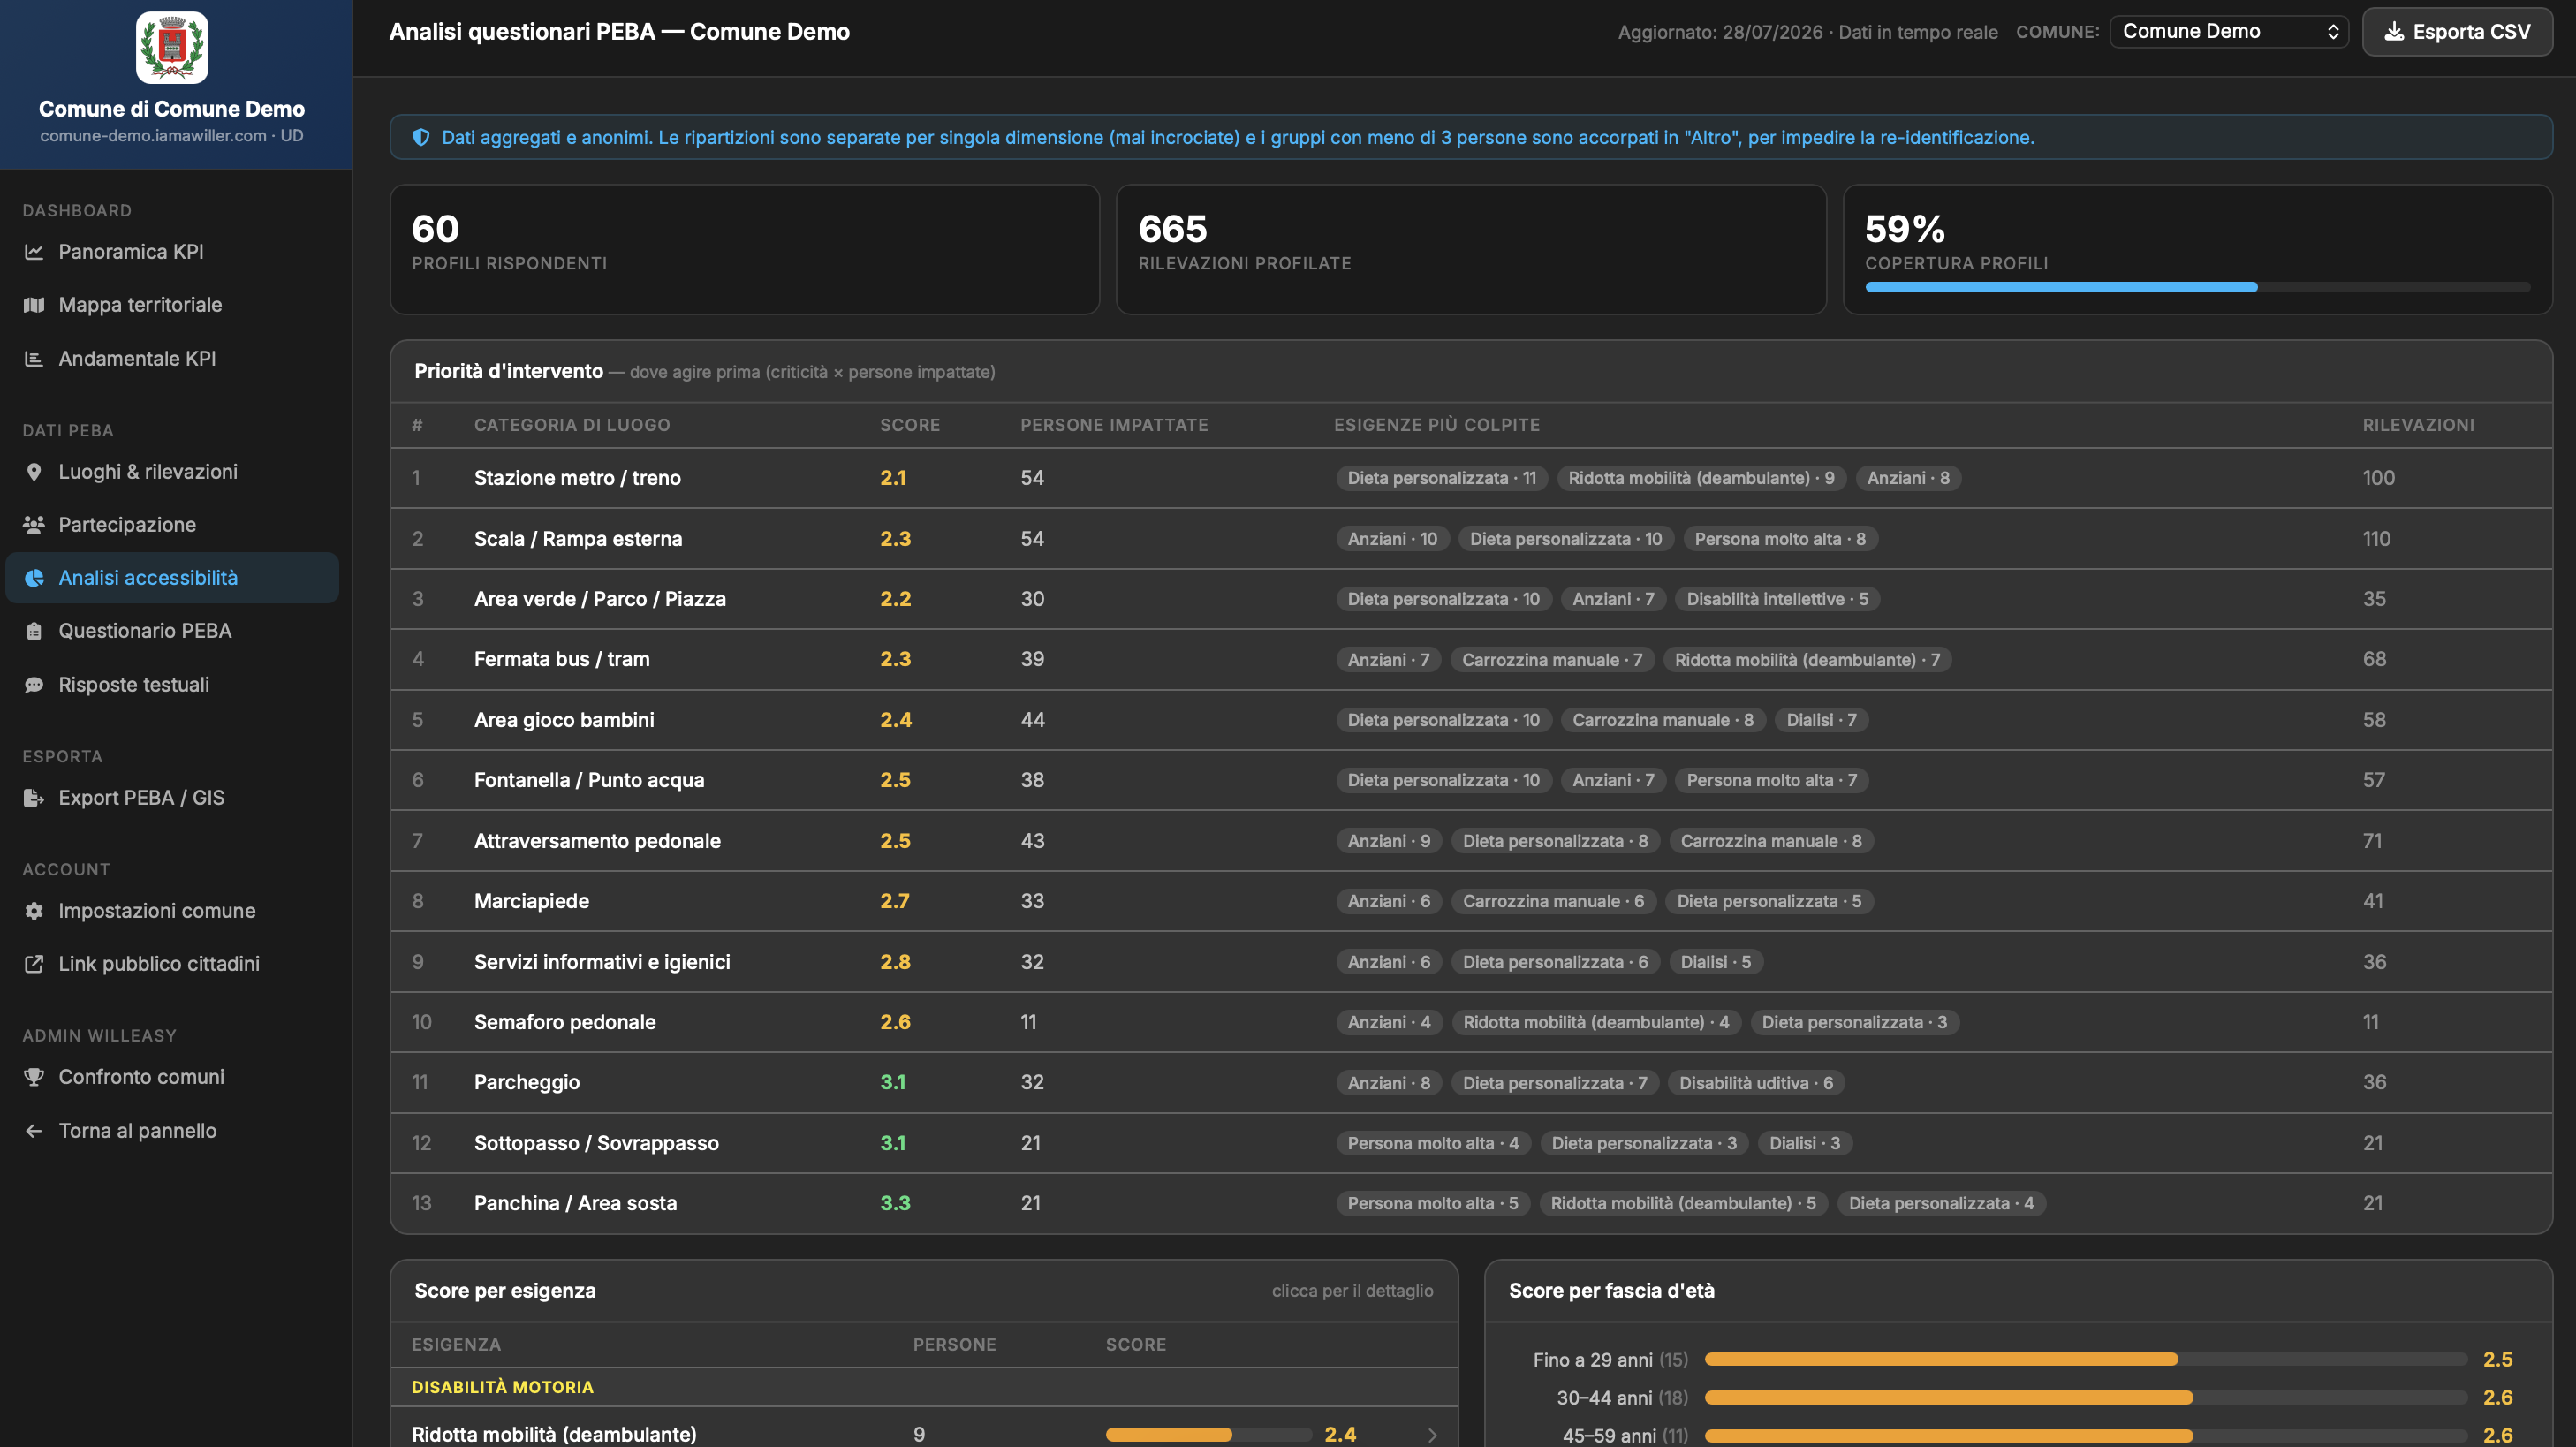Click the Disabilità uditiva · 6 tag
2576x1447 pixels.
pyautogui.click(x=1756, y=1083)
